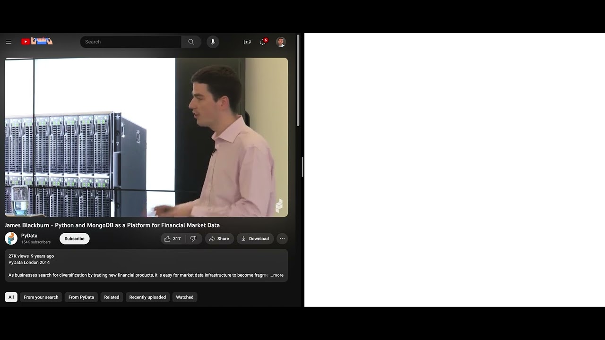Viewport: 605px width, 340px height.
Task: Select the All filter chip
Action: tap(11, 297)
